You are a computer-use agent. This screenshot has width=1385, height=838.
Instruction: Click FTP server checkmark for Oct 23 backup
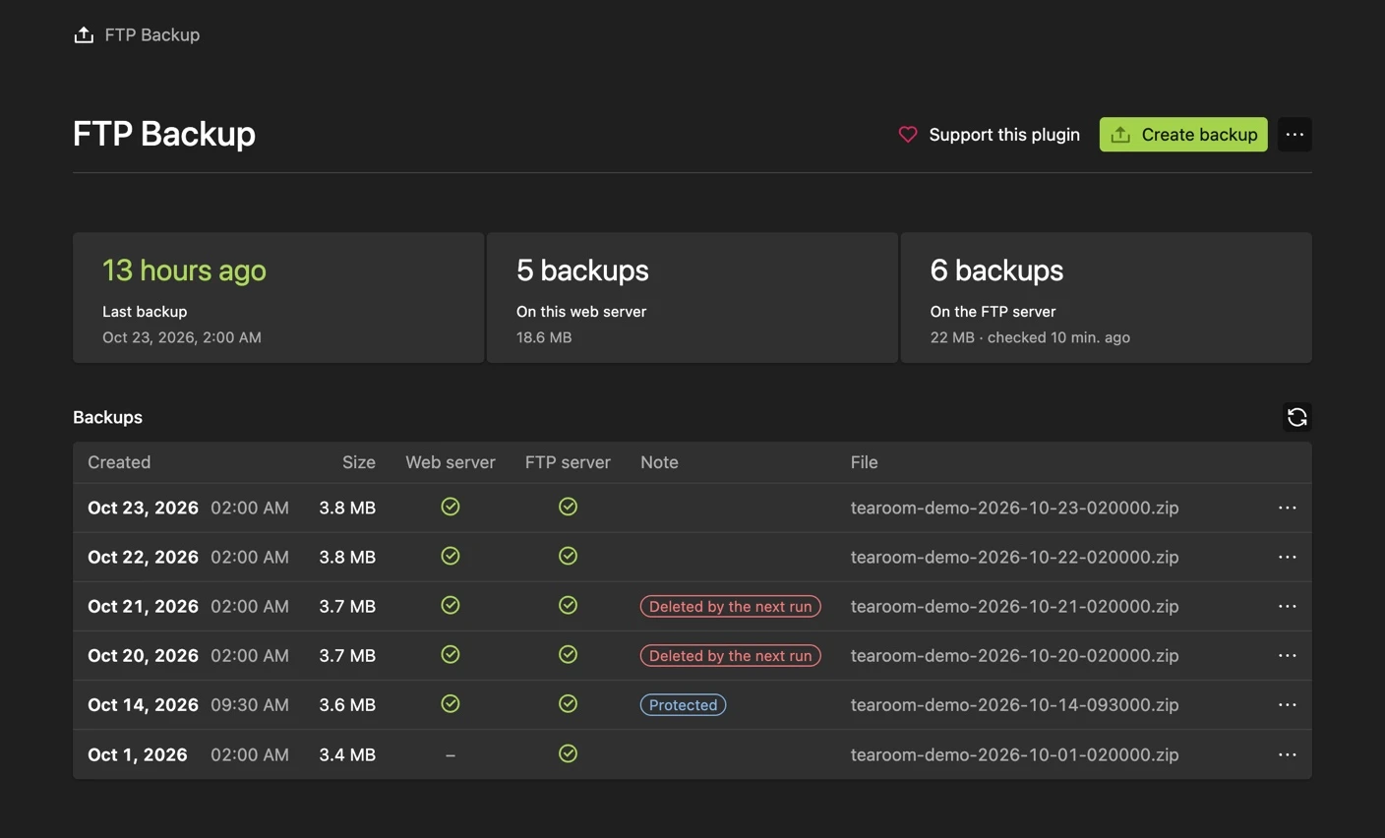568,507
